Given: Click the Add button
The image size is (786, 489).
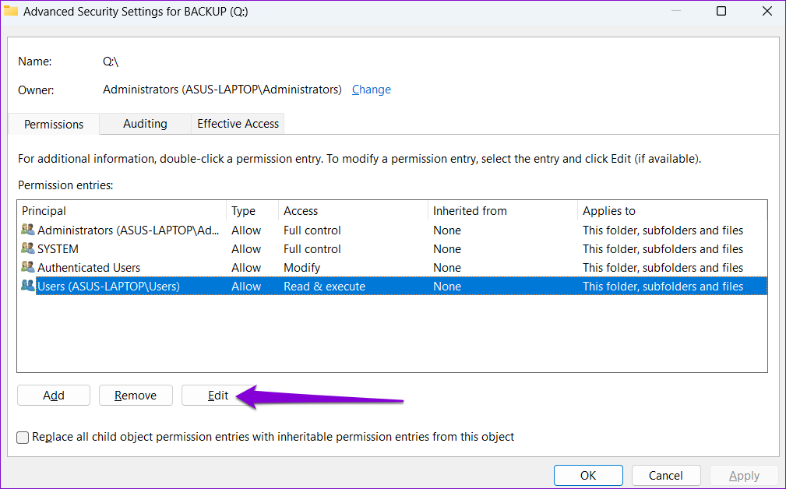Looking at the screenshot, I should (54, 396).
